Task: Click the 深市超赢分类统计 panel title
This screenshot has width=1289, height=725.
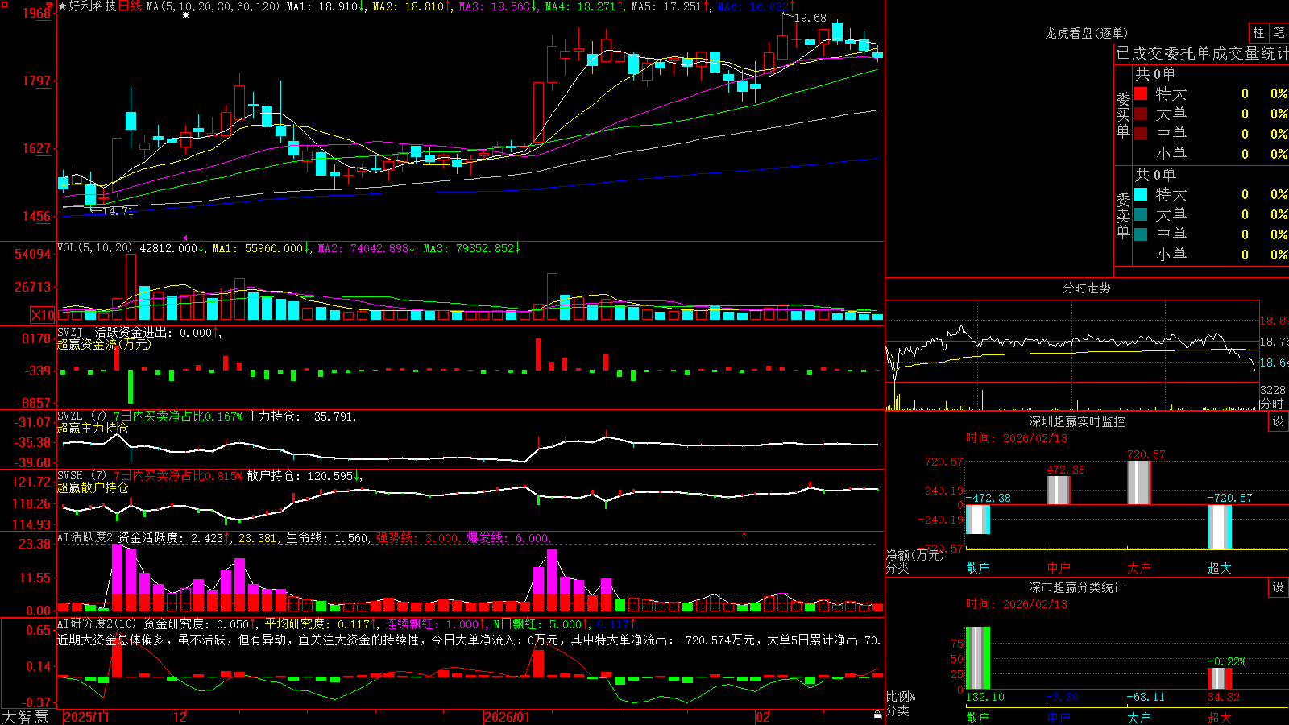Action: 1077,587
